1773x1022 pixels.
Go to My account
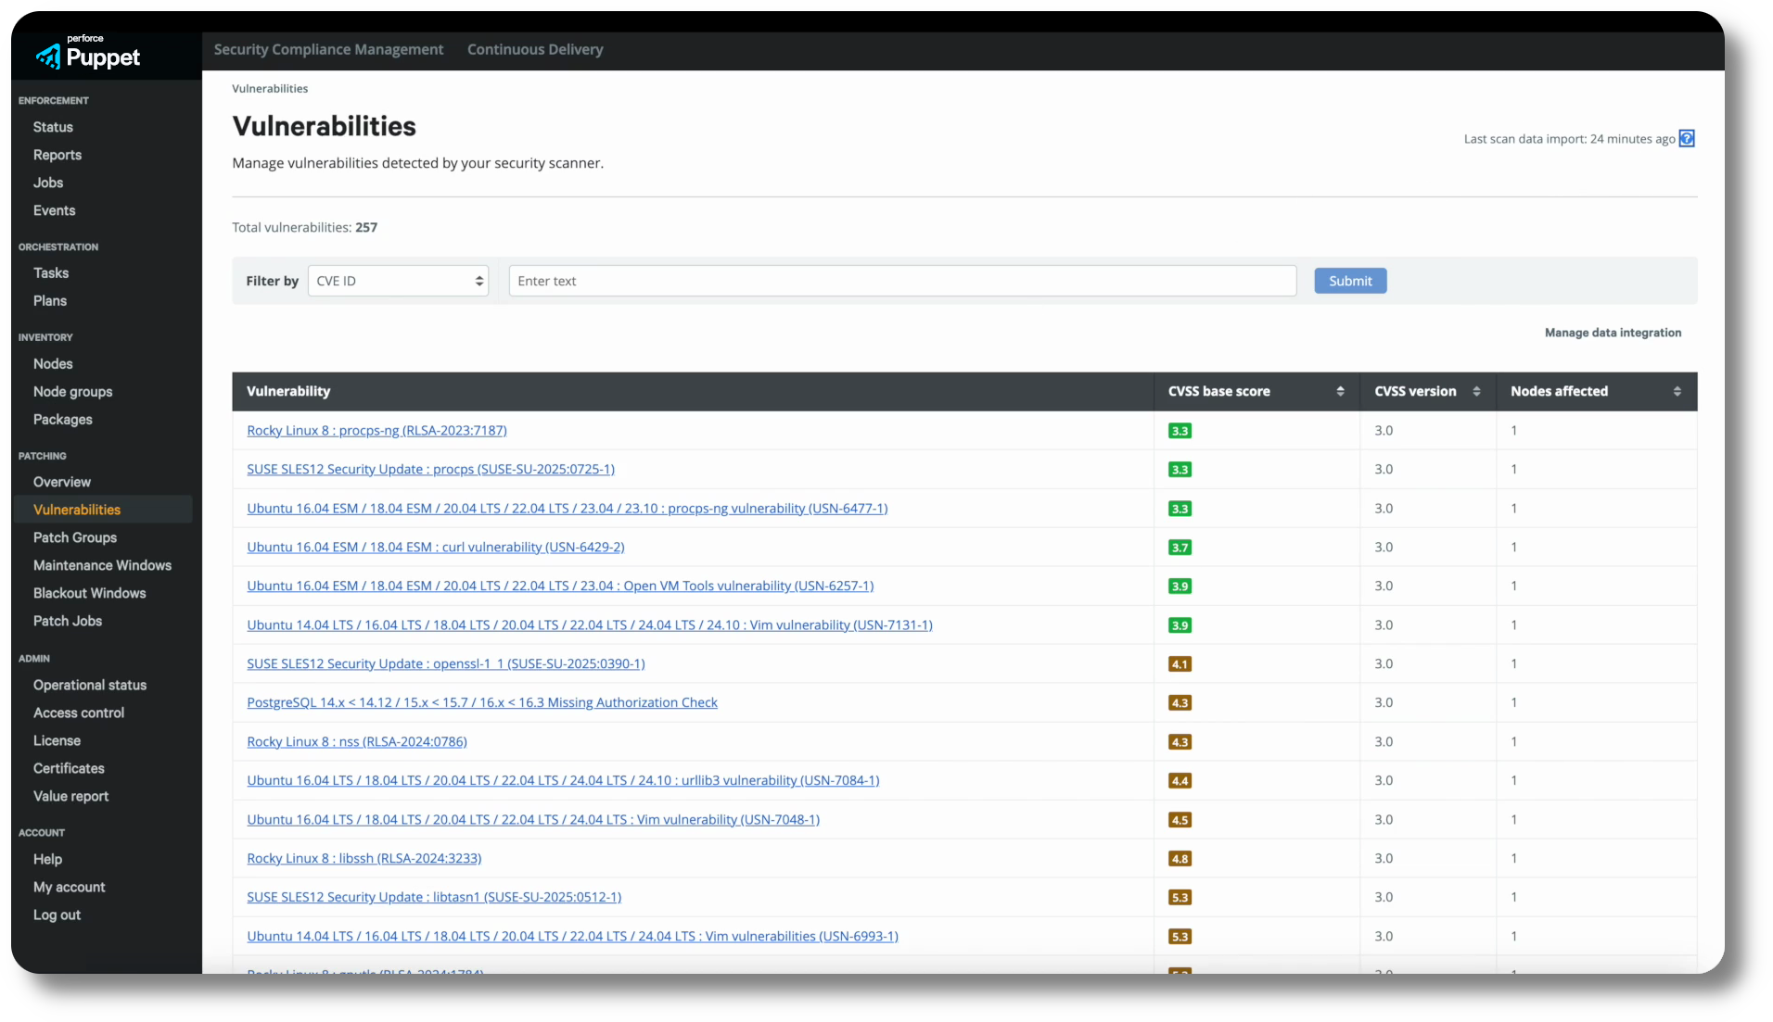pos(69,887)
